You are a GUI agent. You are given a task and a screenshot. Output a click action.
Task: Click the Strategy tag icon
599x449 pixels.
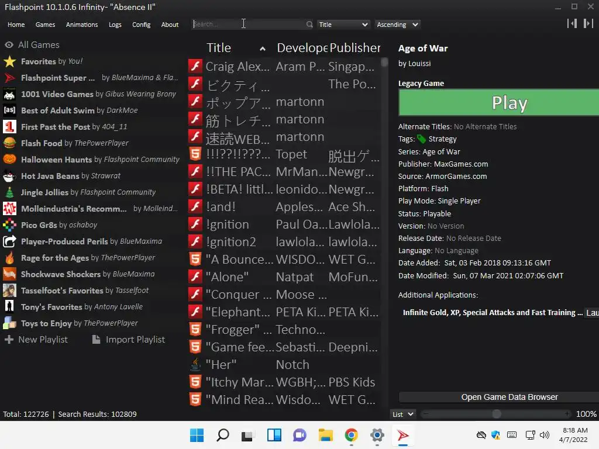421,139
